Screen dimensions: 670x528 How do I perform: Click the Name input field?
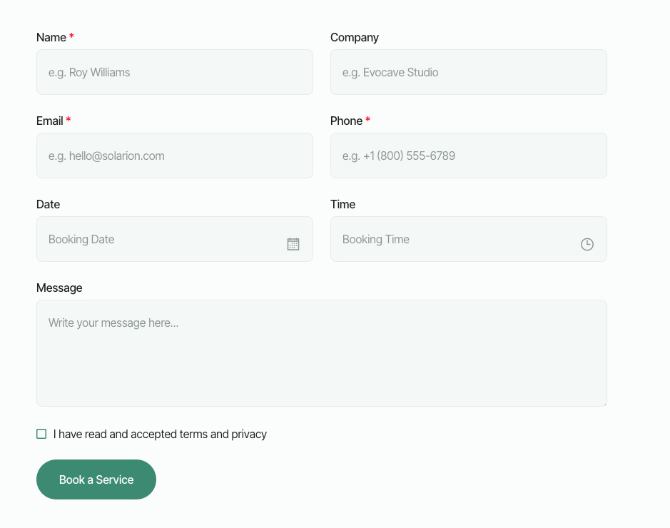[x=175, y=72]
